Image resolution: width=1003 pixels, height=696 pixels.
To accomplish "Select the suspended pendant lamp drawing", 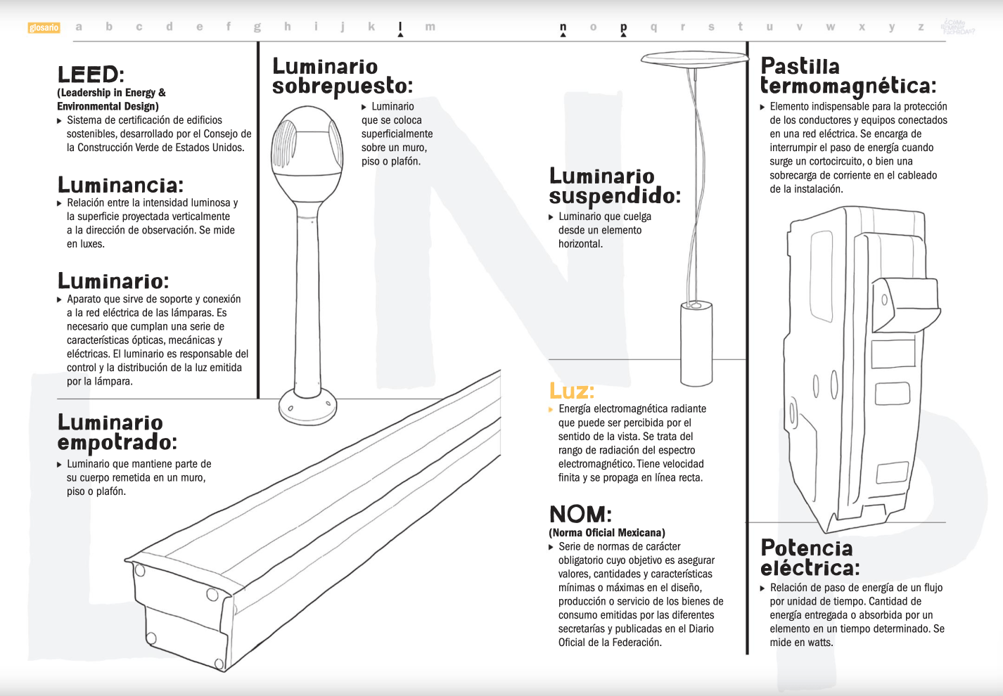I will (x=695, y=211).
